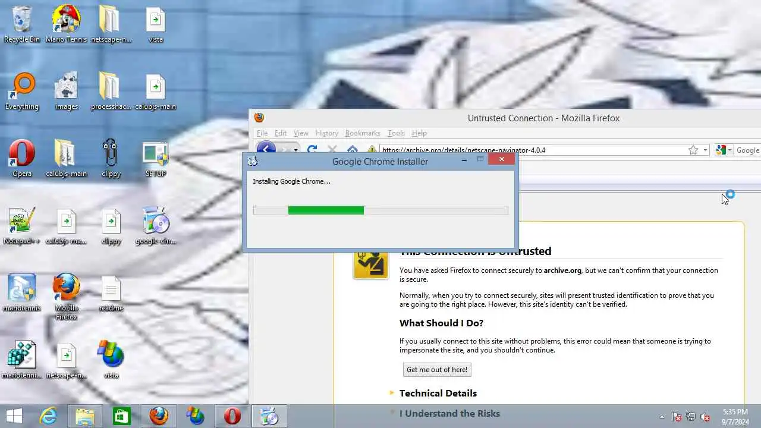Screen dimensions: 761x428
Task: Go to Firefox home page icon
Action: coord(353,150)
